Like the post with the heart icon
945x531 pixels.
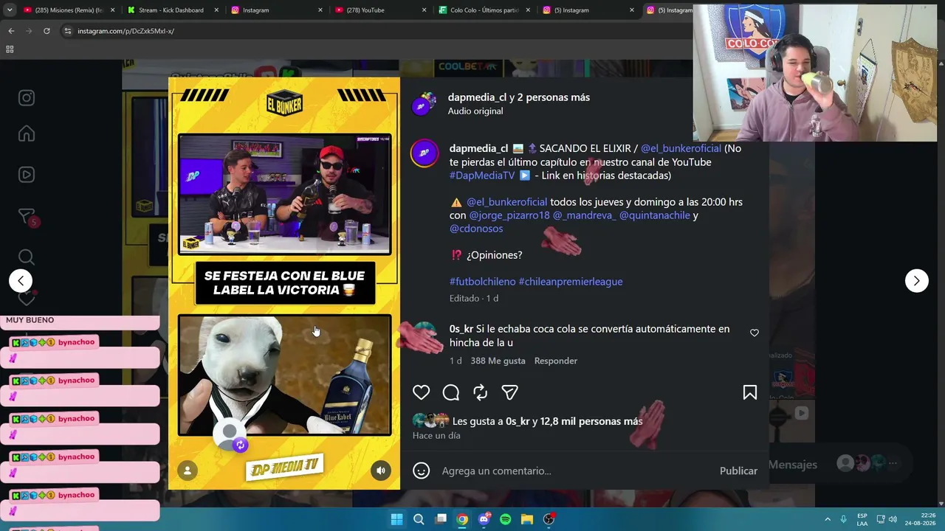coord(421,392)
